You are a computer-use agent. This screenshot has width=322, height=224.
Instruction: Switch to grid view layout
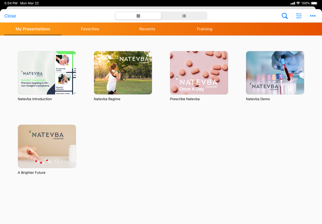click(138, 16)
